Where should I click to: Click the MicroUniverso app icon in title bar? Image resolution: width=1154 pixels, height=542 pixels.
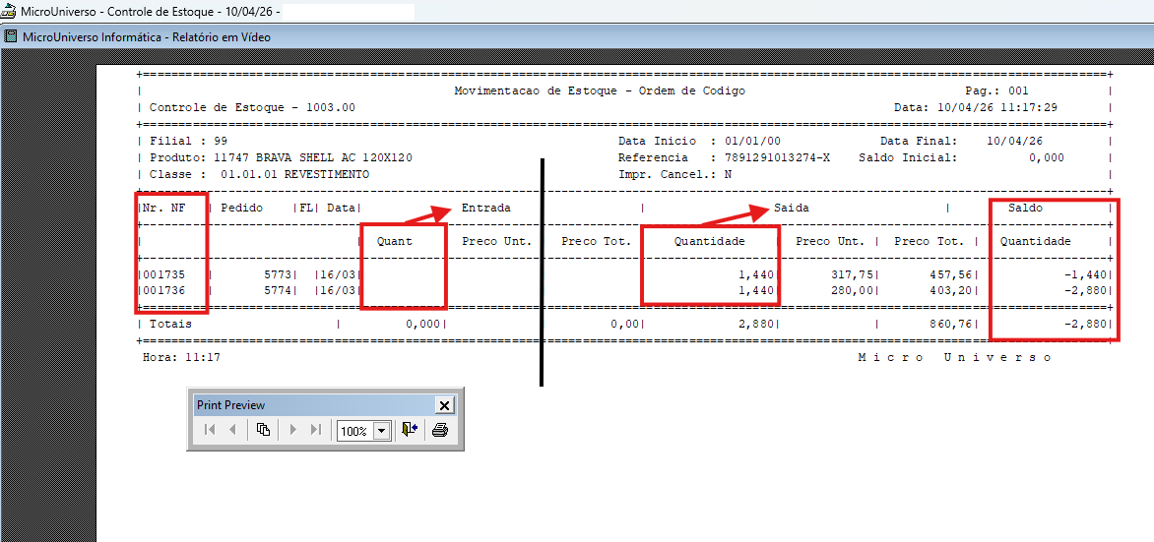point(9,11)
